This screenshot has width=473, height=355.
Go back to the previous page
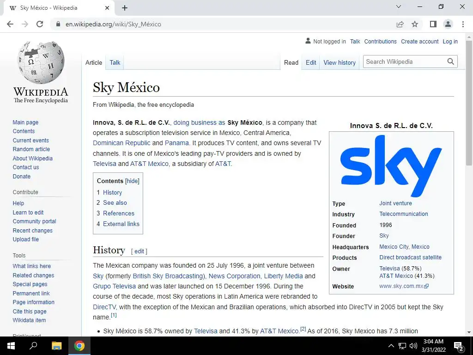[x=10, y=24]
